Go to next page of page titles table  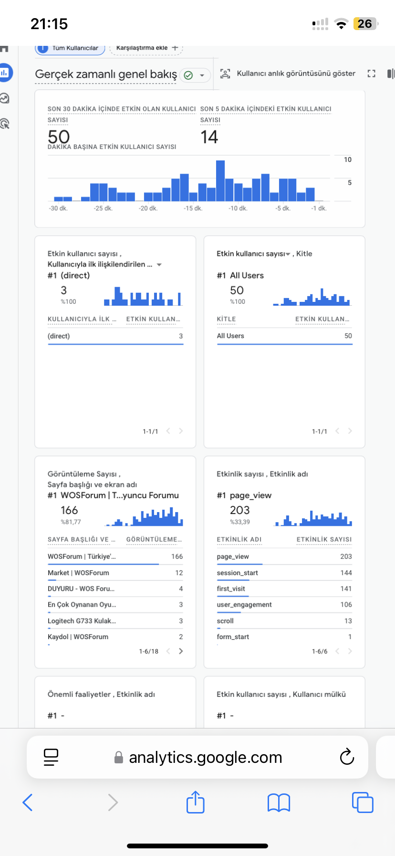tap(181, 651)
